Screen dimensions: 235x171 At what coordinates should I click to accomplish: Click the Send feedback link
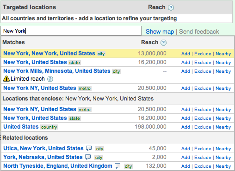pyautogui.click(x=199, y=31)
